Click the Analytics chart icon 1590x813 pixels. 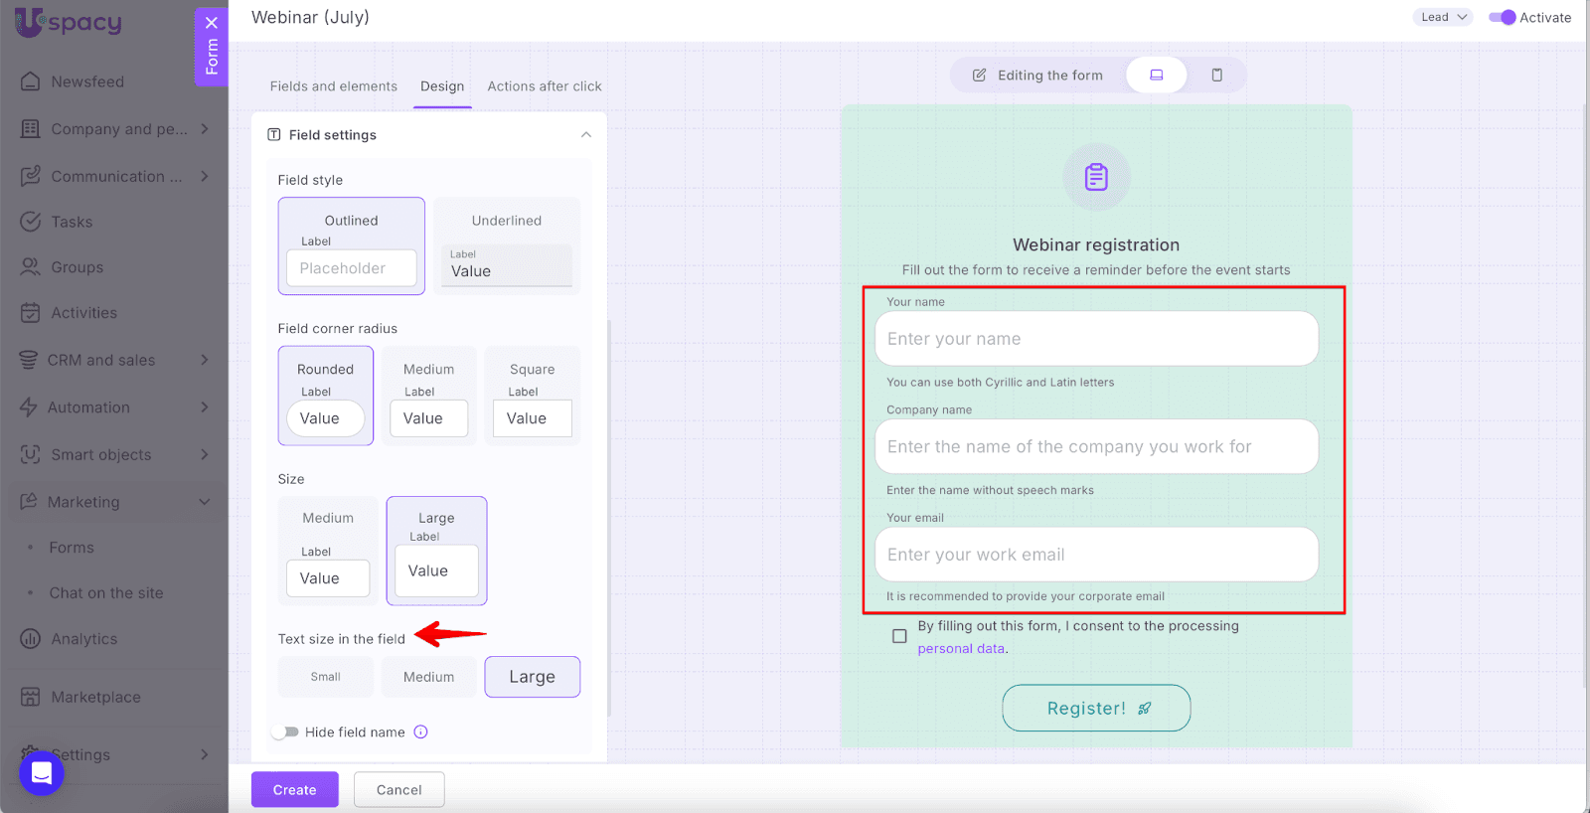tap(31, 639)
